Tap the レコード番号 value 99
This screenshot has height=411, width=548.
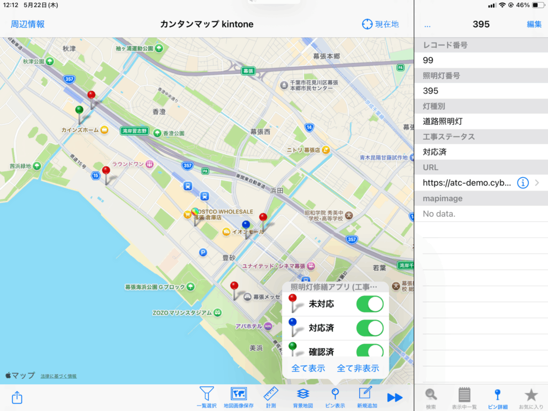click(x=428, y=60)
